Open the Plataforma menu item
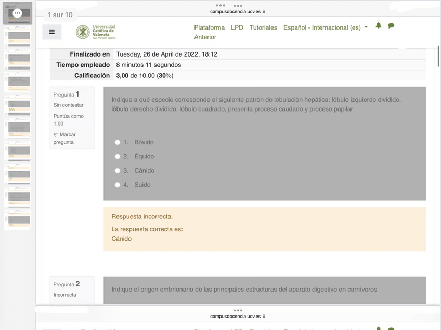 coord(210,27)
